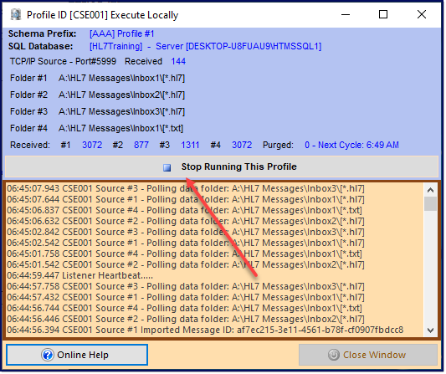The height and width of the screenshot is (374, 446).
Task: Select the Imported Message ID log line
Action: [x=205, y=330]
